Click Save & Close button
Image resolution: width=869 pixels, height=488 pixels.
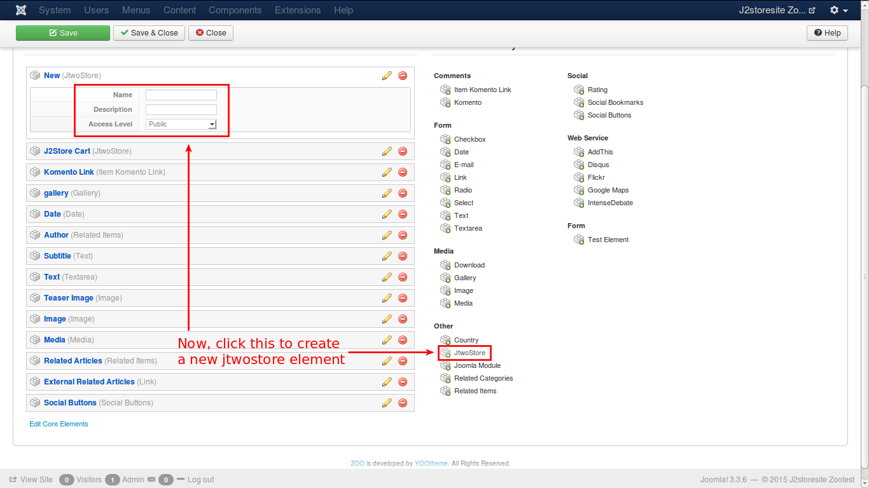point(149,33)
